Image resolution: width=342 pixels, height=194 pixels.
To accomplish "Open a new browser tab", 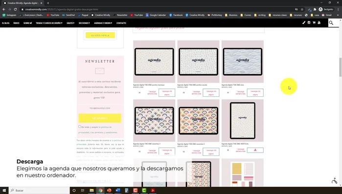I will pyautogui.click(x=48, y=3).
